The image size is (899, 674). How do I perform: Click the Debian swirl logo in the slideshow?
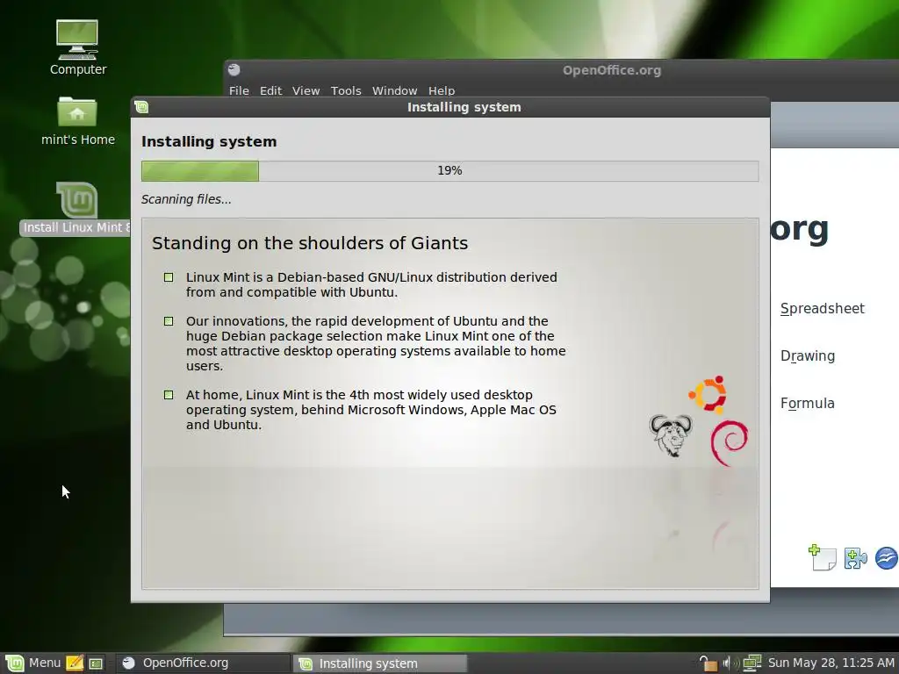pyautogui.click(x=729, y=443)
